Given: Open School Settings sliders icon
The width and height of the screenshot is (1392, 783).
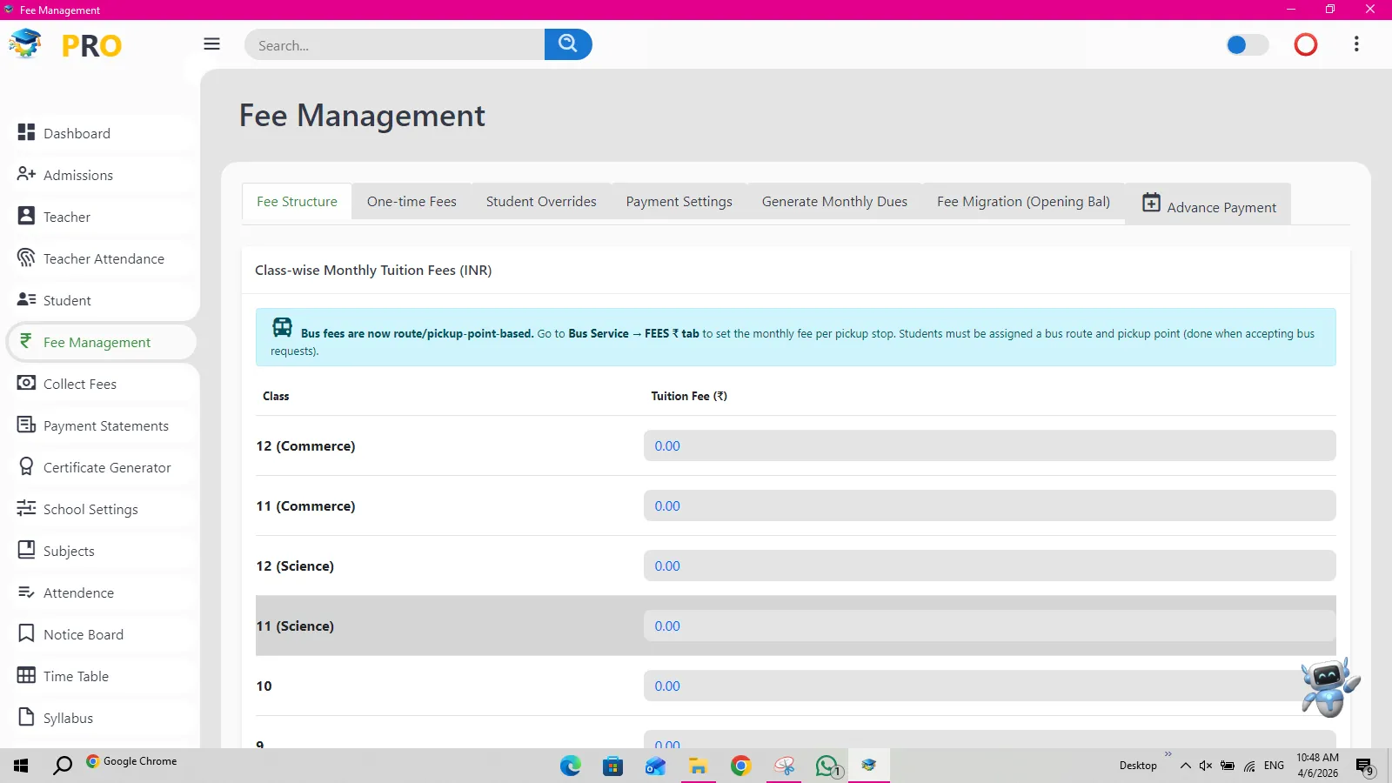Looking at the screenshot, I should [26, 508].
